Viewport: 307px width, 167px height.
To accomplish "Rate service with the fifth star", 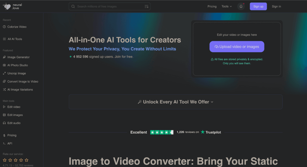I will 26,160.
